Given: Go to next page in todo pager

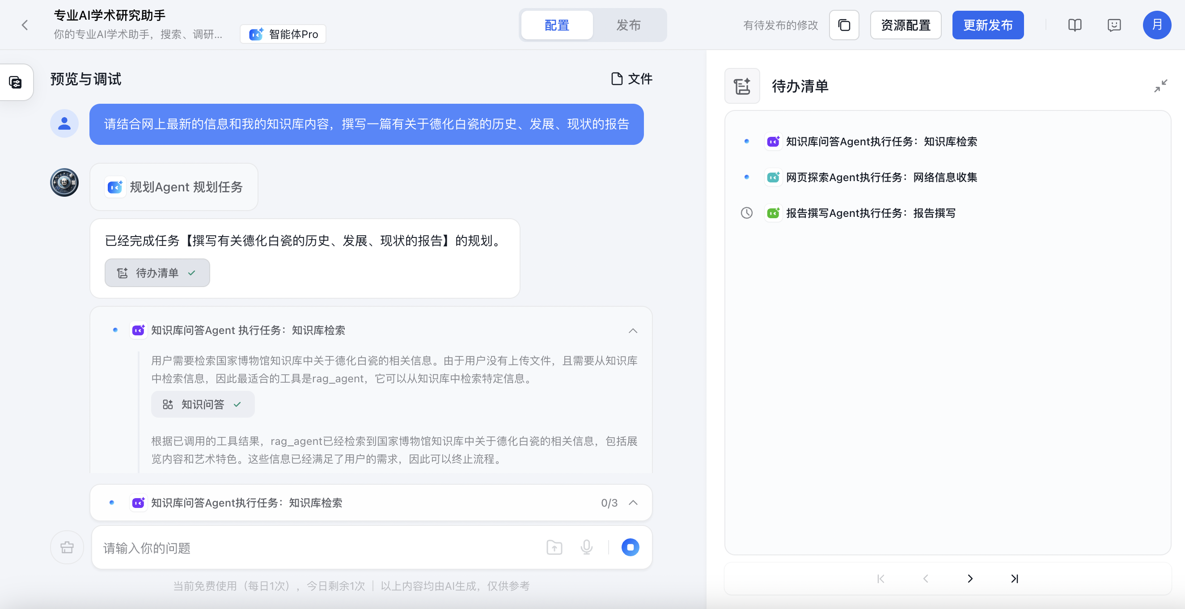Looking at the screenshot, I should (x=970, y=579).
